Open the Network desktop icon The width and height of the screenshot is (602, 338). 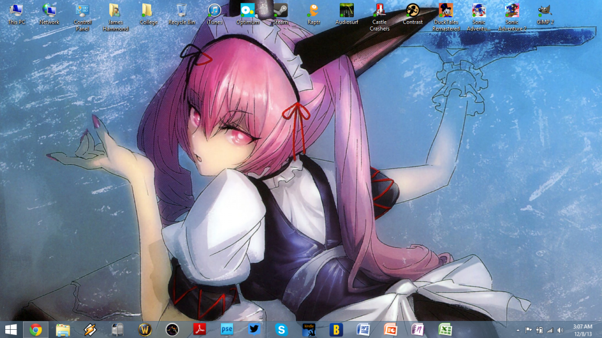[49, 14]
